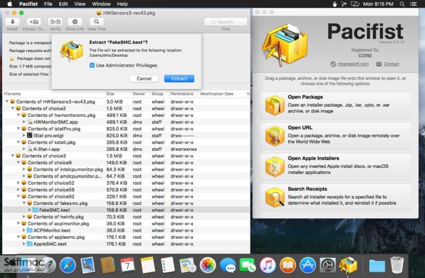
Task: Collapse Contents of choice3 row
Action: tap(13, 156)
